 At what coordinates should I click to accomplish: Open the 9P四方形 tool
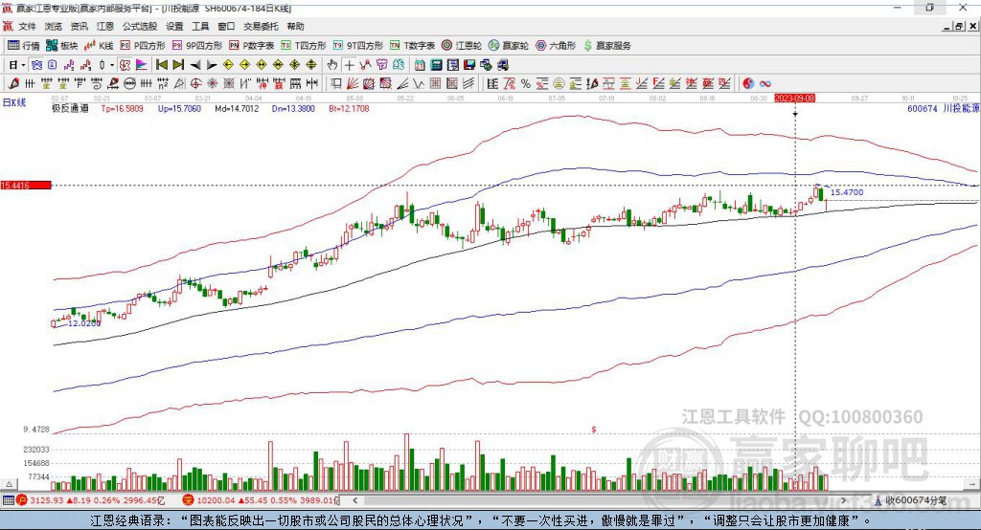(x=197, y=46)
